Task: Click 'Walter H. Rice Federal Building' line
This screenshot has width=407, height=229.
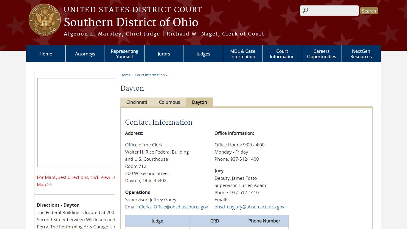Action: [x=157, y=152]
